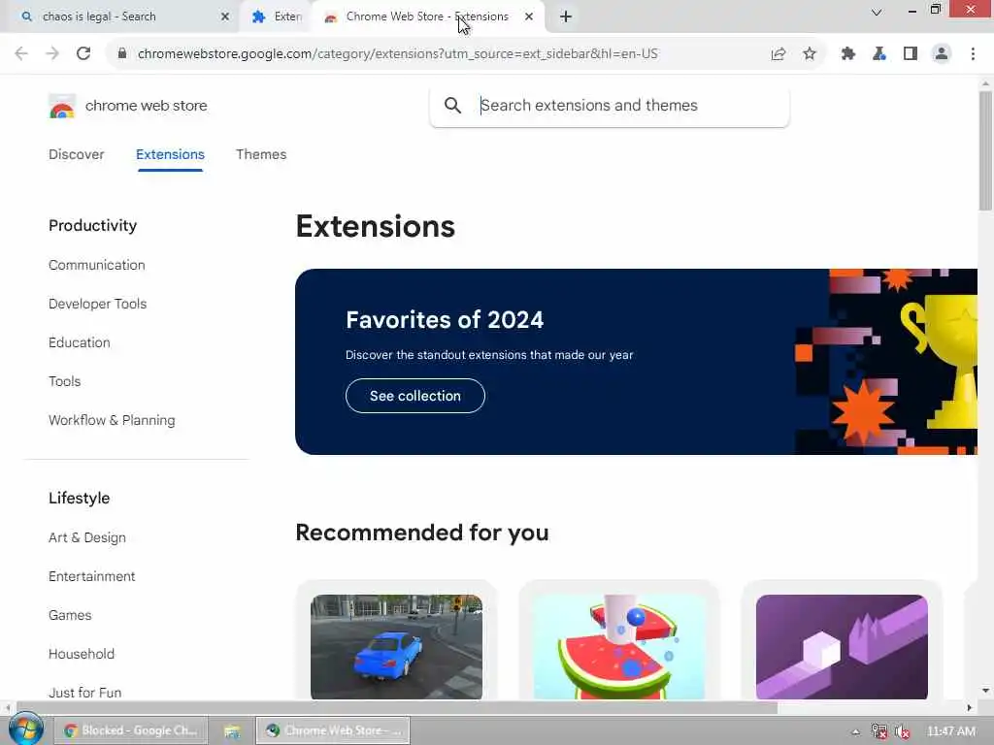Reload the current page
Image resolution: width=994 pixels, height=745 pixels.
83,54
